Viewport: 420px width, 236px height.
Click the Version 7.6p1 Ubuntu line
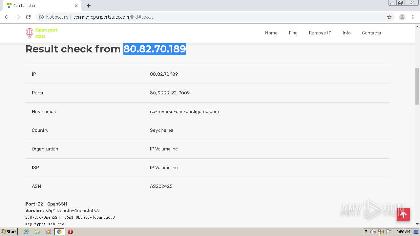pos(62,210)
